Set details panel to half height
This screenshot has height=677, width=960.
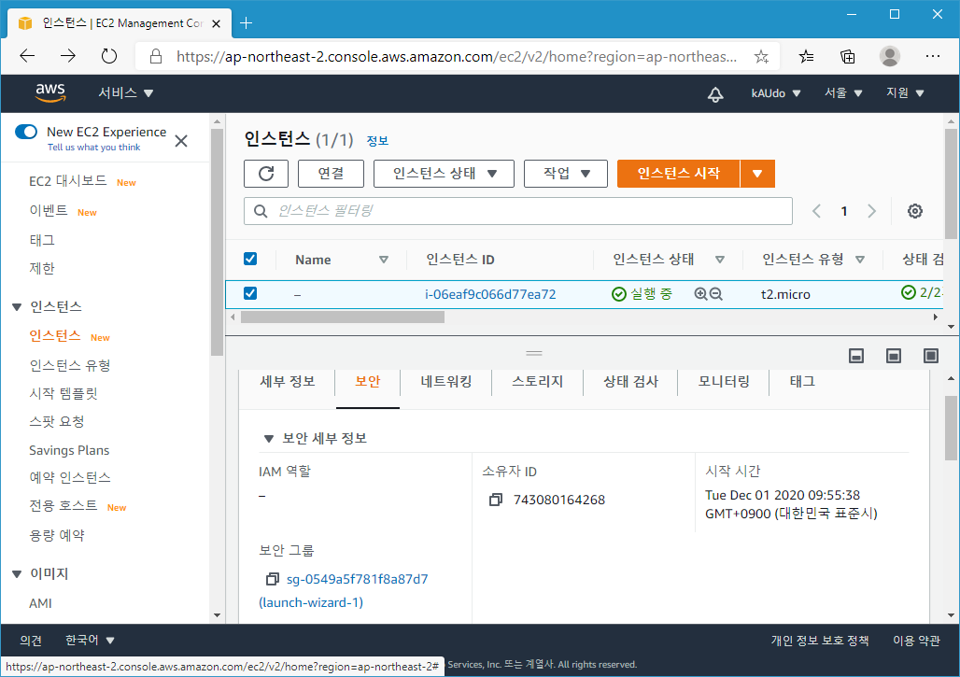pyautogui.click(x=894, y=356)
